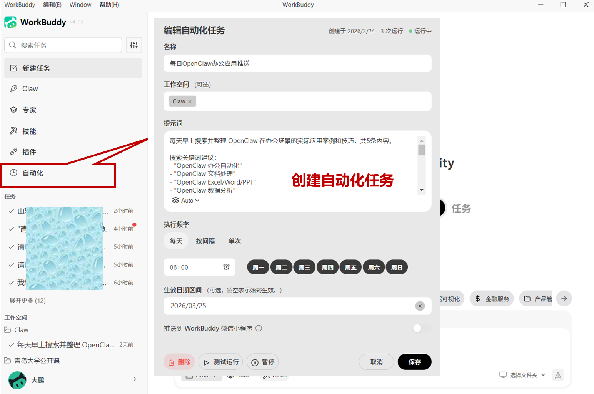This screenshot has height=394, width=594.
Task: Click the WorkBuddy logo icon
Action: point(10,22)
